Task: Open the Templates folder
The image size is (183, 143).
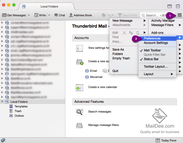Action: [x=21, y=106]
